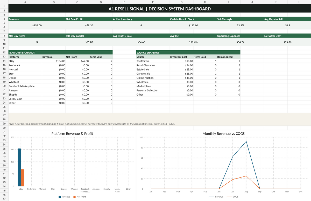Click the Aug label on the line chart axis

[246, 192]
